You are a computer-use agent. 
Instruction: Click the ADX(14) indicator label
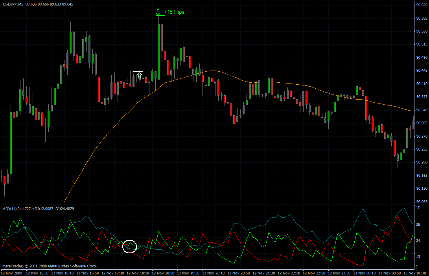point(38,209)
